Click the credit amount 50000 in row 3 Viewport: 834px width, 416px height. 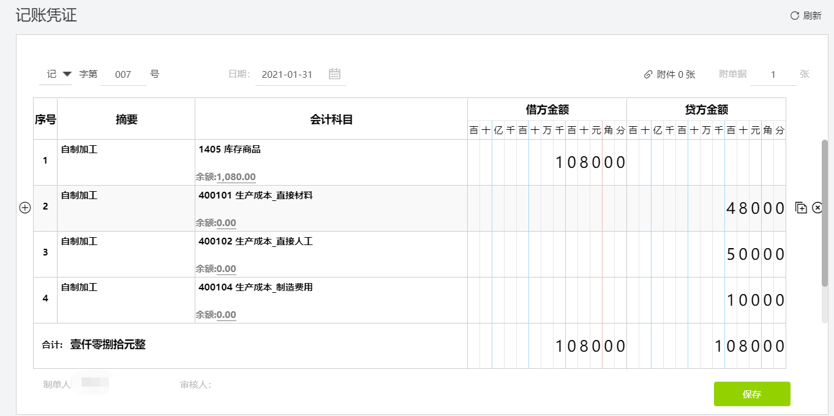point(756,254)
